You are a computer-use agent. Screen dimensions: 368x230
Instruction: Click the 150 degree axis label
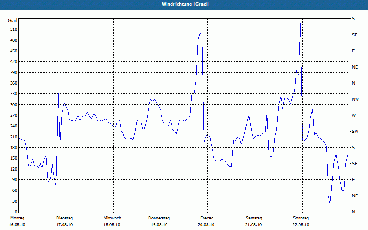coord(14,158)
